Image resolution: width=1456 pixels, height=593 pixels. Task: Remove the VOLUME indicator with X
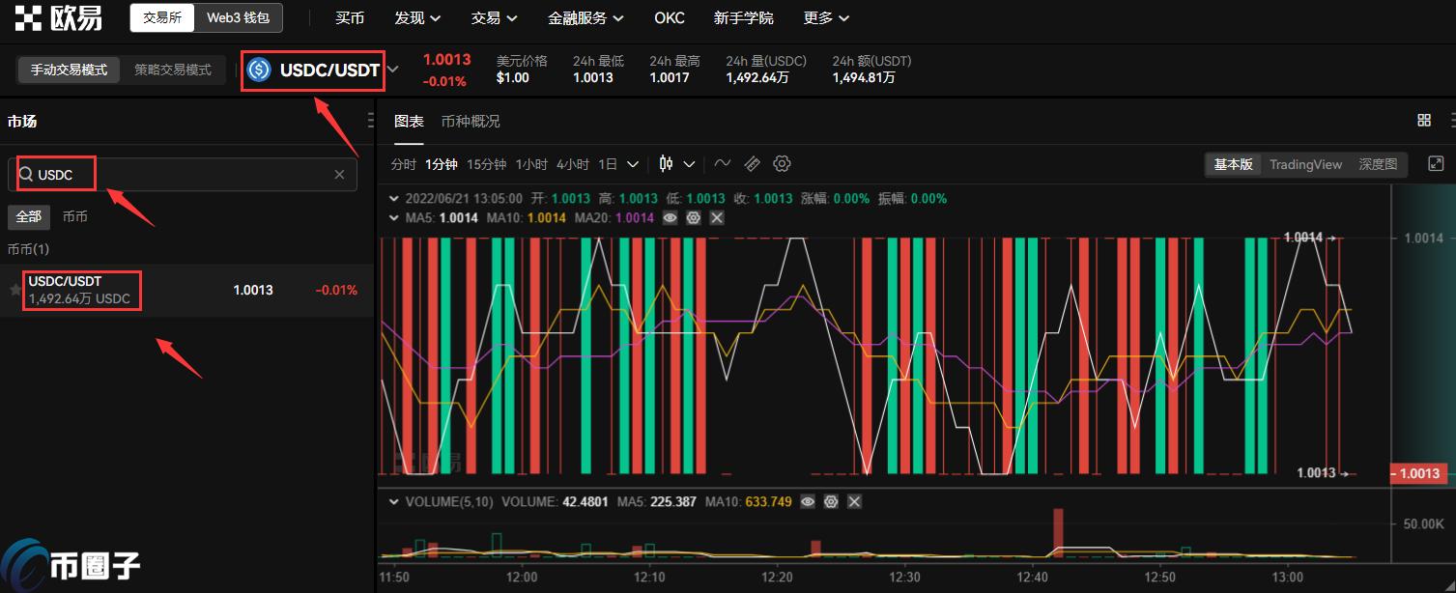[x=854, y=502]
